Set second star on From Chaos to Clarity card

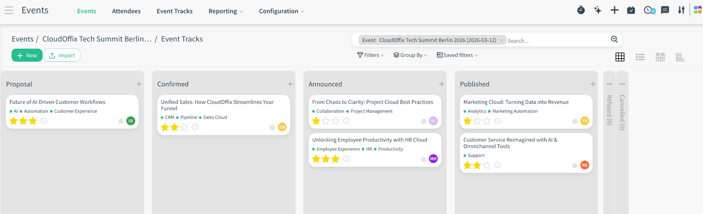(x=326, y=121)
